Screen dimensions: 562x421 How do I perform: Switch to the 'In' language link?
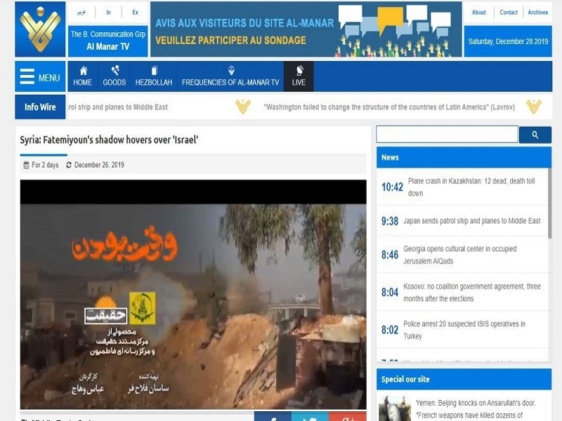(x=108, y=13)
